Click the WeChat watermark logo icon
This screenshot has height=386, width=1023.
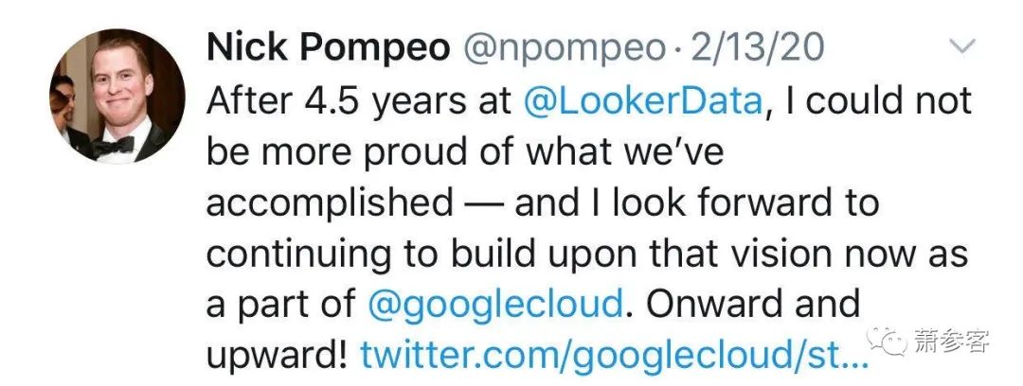(888, 340)
